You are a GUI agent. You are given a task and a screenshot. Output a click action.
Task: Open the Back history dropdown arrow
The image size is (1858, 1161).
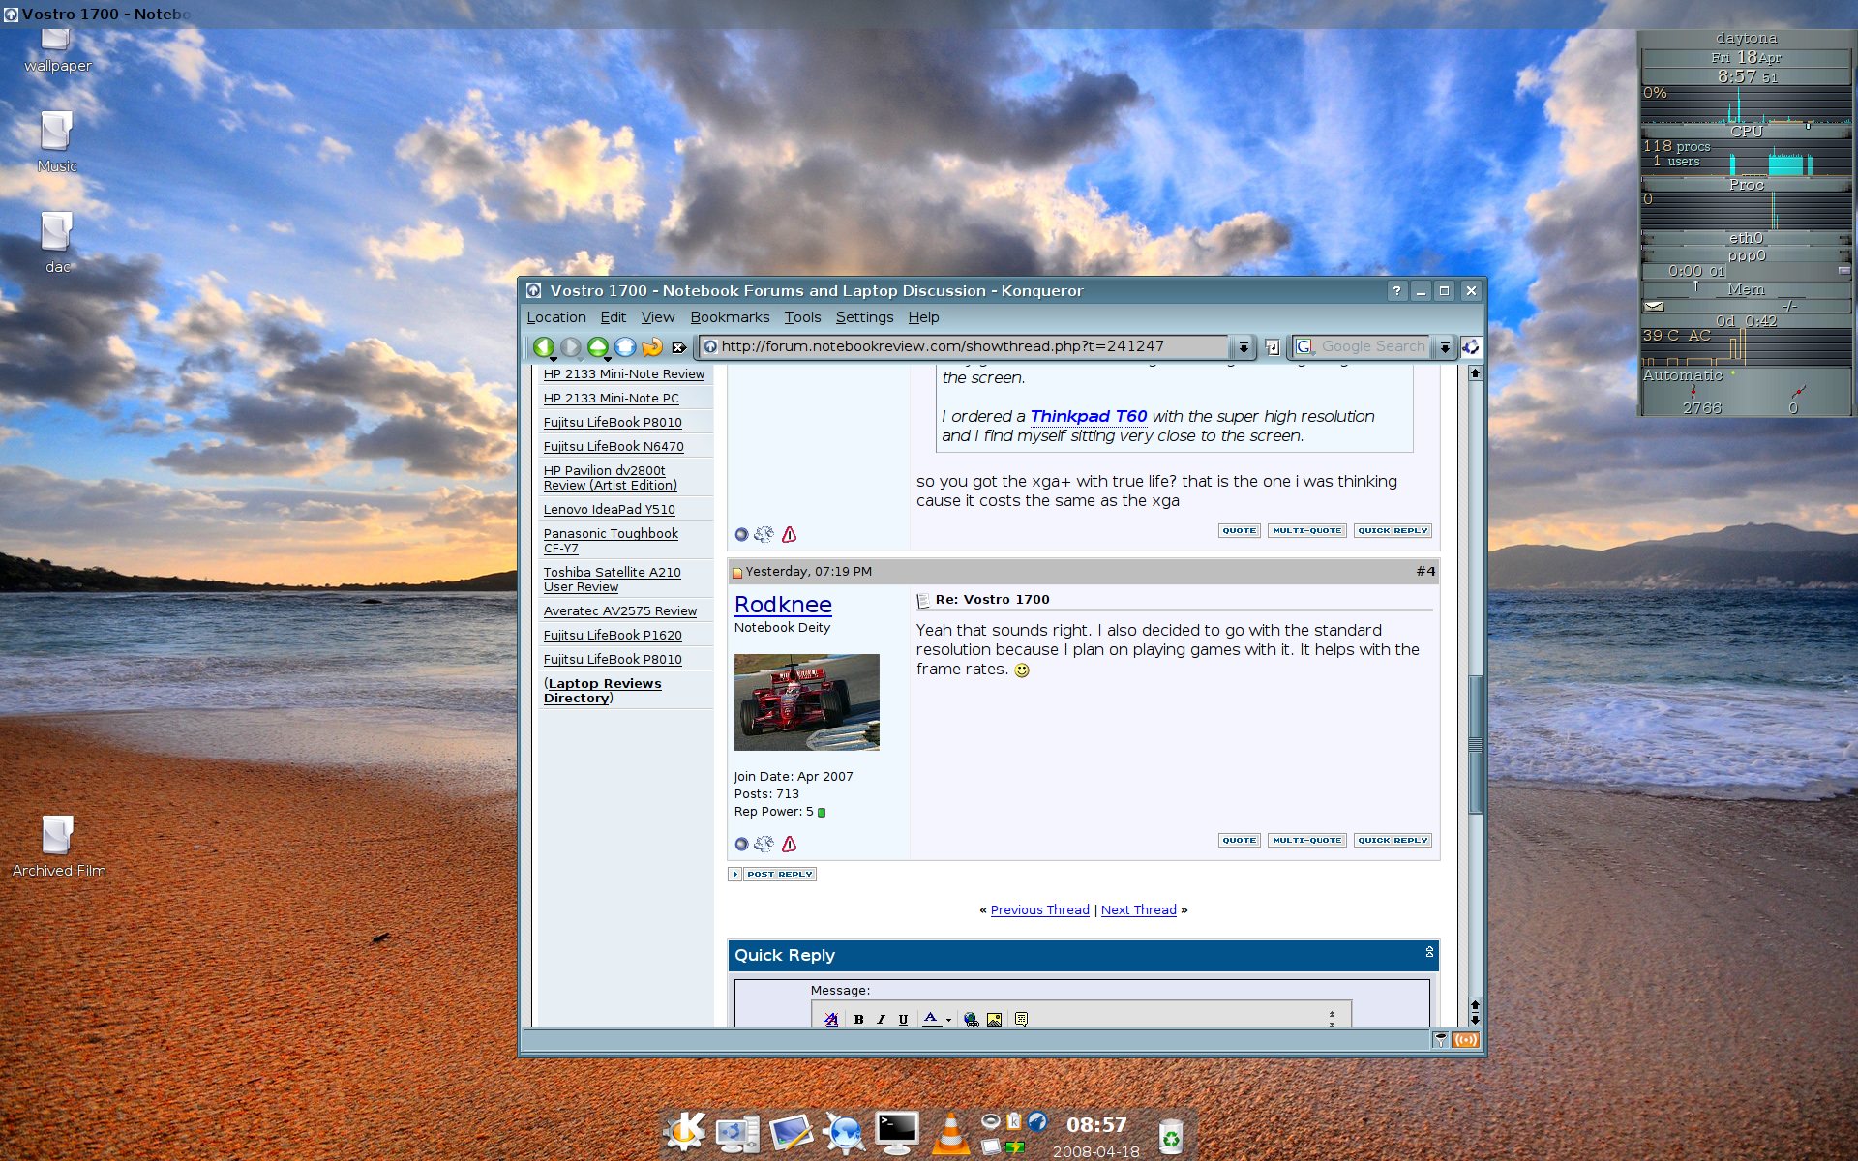pyautogui.click(x=553, y=359)
